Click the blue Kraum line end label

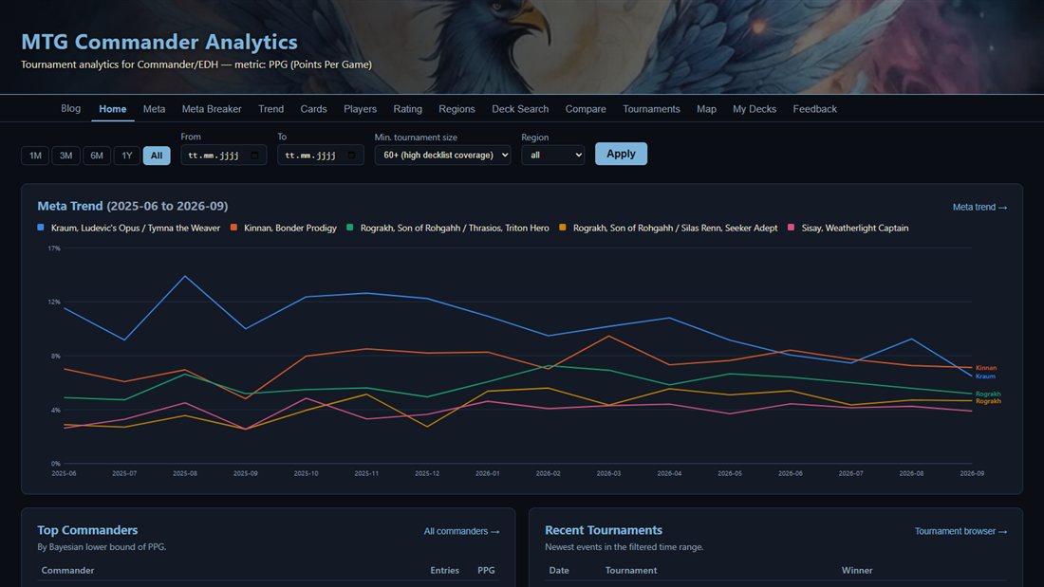pos(985,376)
